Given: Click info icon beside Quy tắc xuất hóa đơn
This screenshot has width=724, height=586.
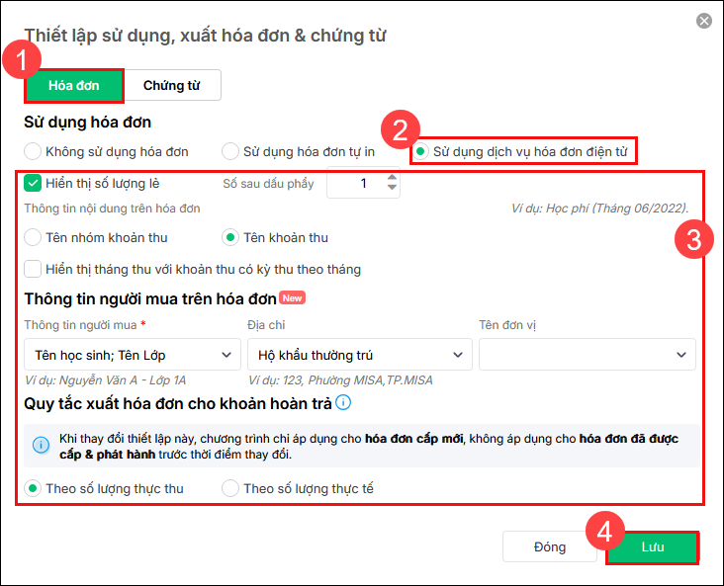Looking at the screenshot, I should [343, 402].
